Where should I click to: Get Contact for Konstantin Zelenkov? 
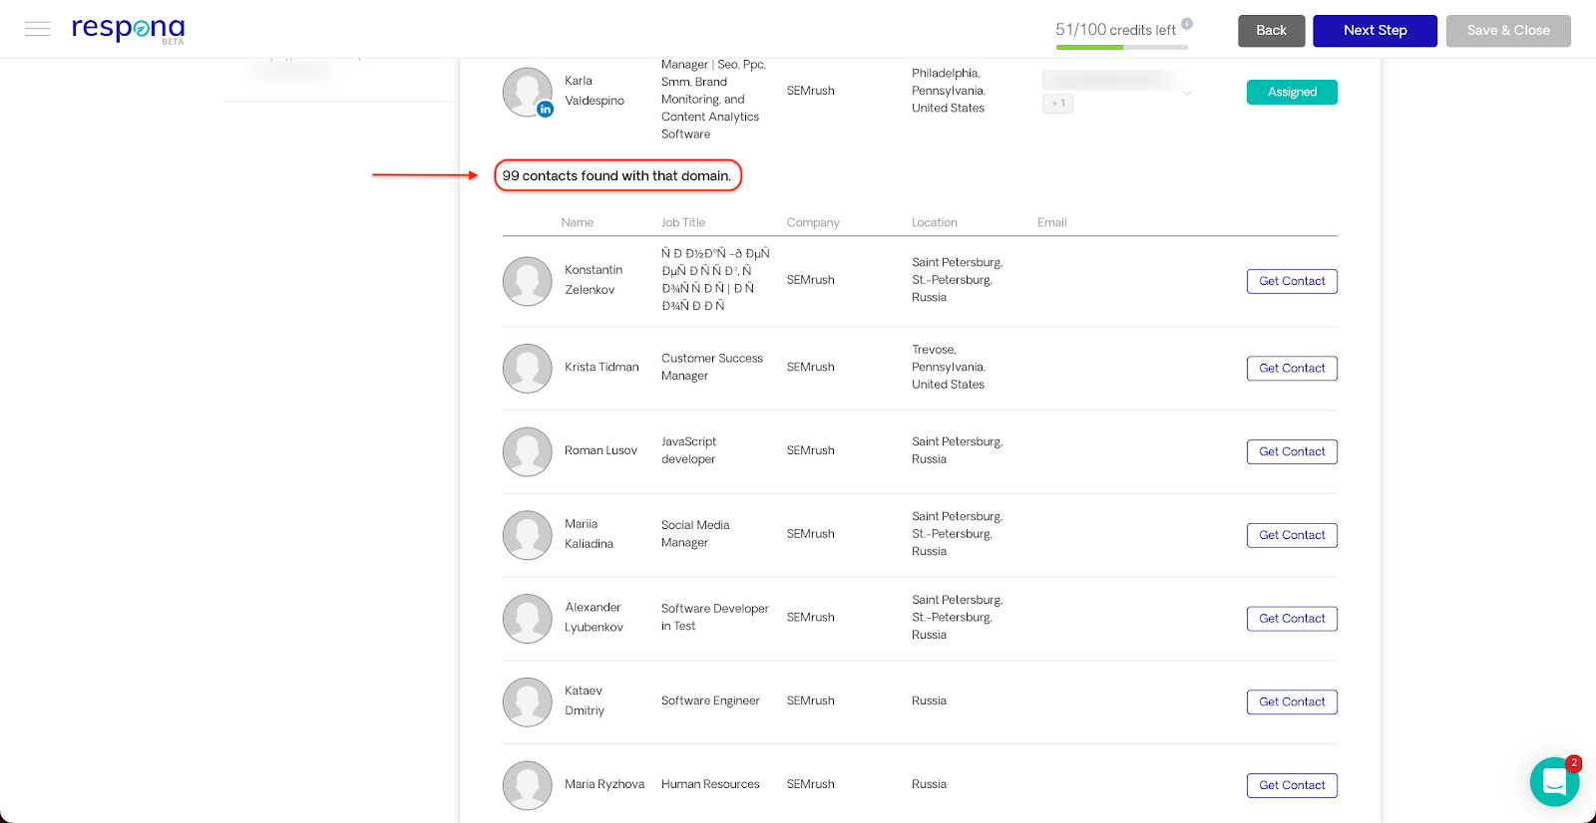(1292, 281)
